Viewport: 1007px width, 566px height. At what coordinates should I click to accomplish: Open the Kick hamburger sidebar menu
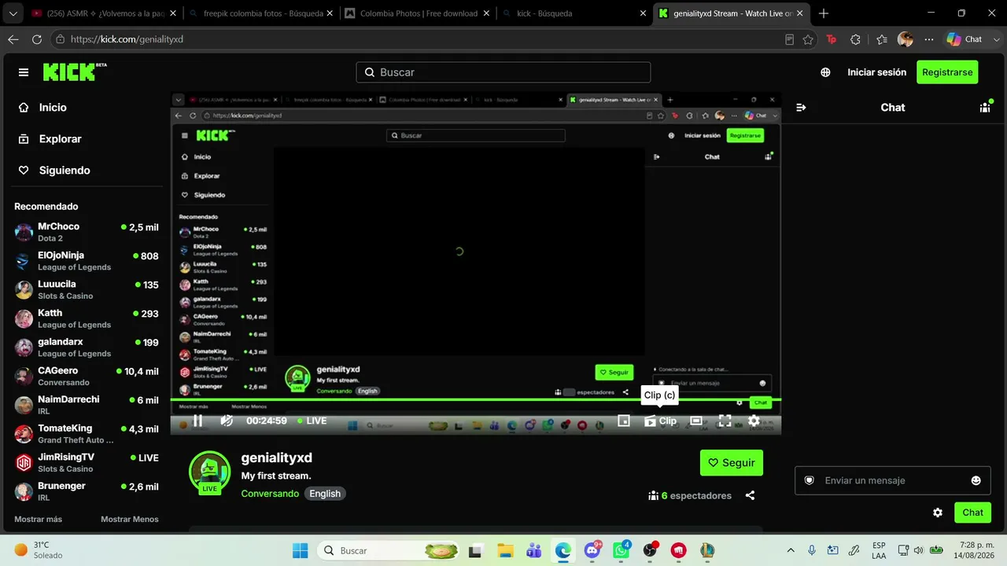pos(24,72)
